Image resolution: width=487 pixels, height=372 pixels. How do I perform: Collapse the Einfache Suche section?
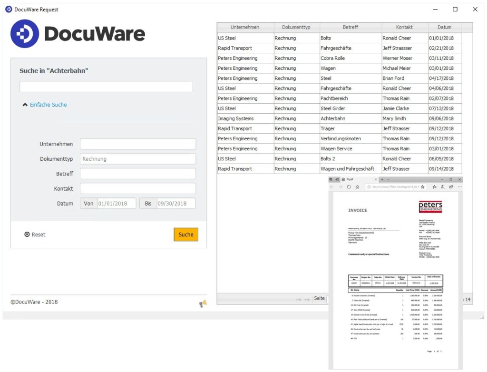pos(45,105)
